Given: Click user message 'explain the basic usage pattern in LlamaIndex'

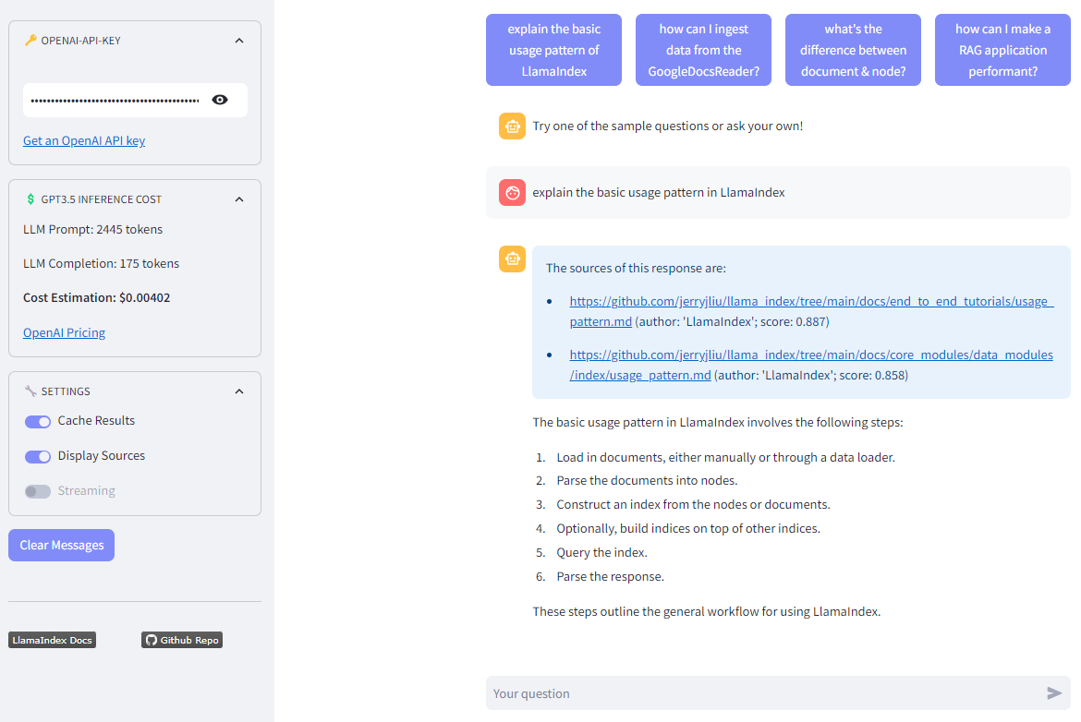Looking at the screenshot, I should [x=659, y=193].
